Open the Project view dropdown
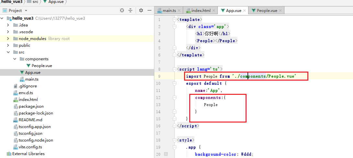Screen dimensions: 353x158 (x=26, y=11)
